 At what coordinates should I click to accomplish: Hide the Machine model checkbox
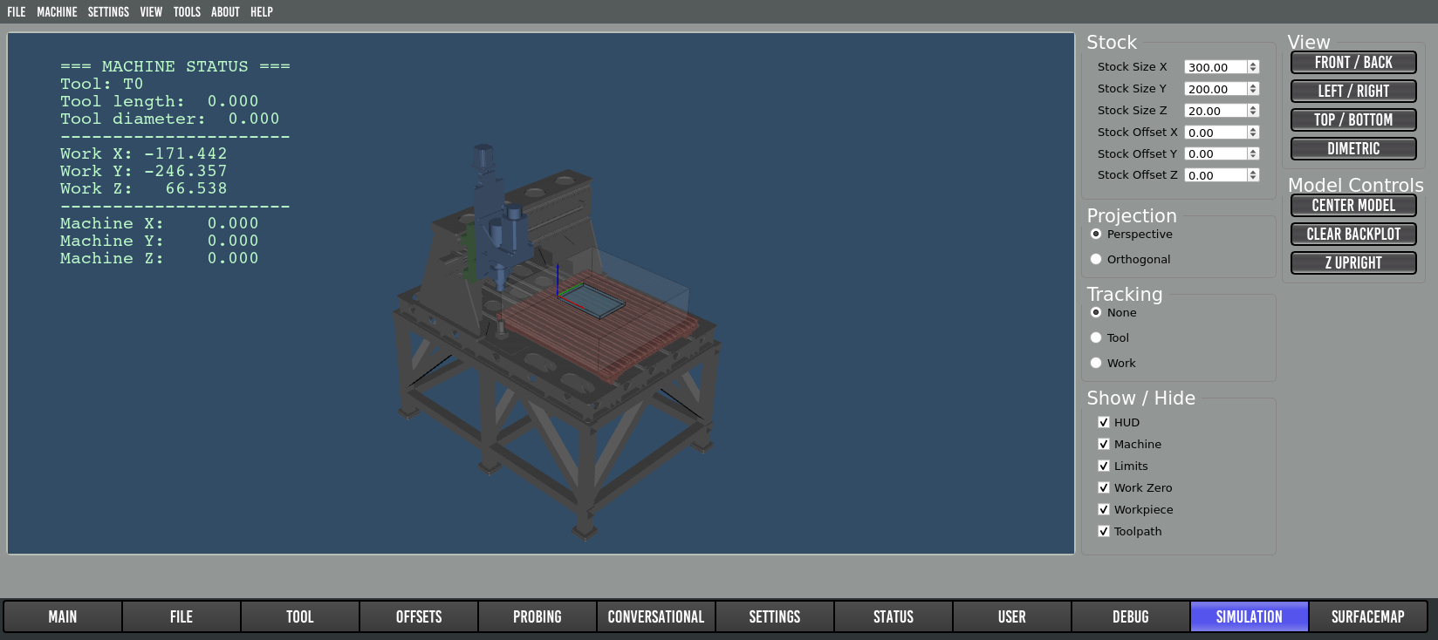(1104, 445)
